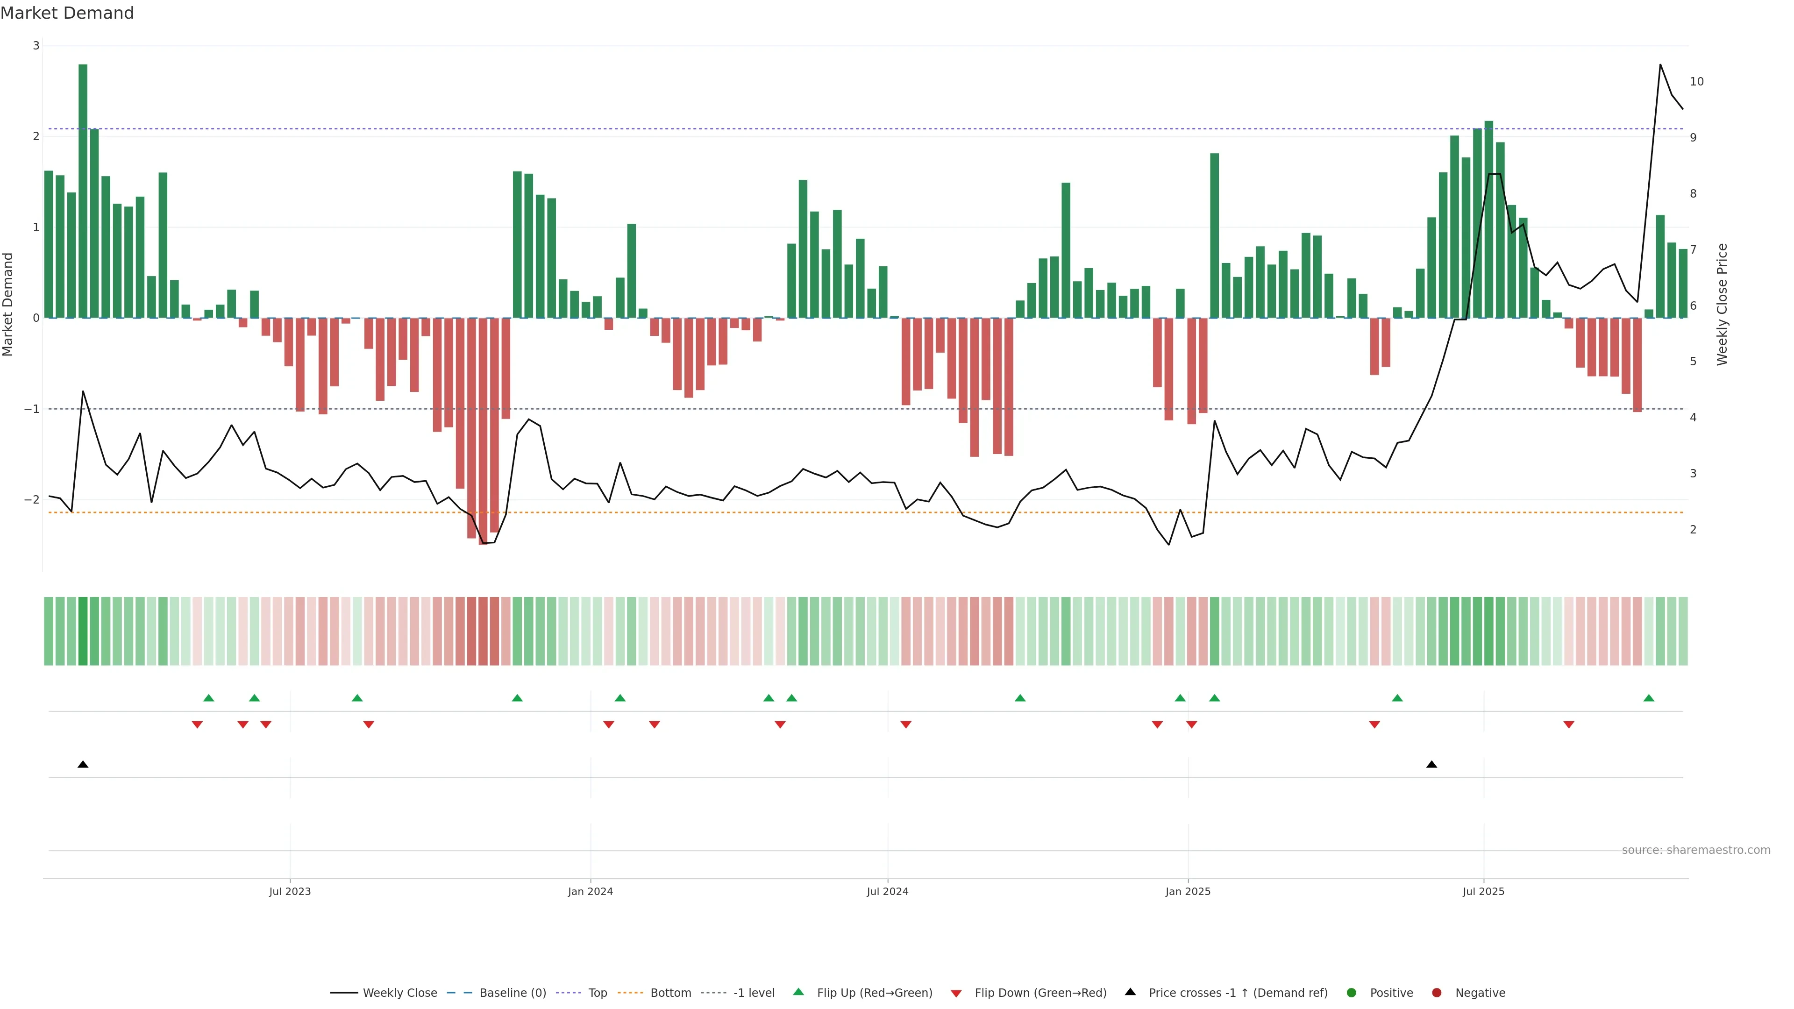The image size is (1794, 1009).
Task: Click Flip Down red triangle legend icon
Action: 956,993
